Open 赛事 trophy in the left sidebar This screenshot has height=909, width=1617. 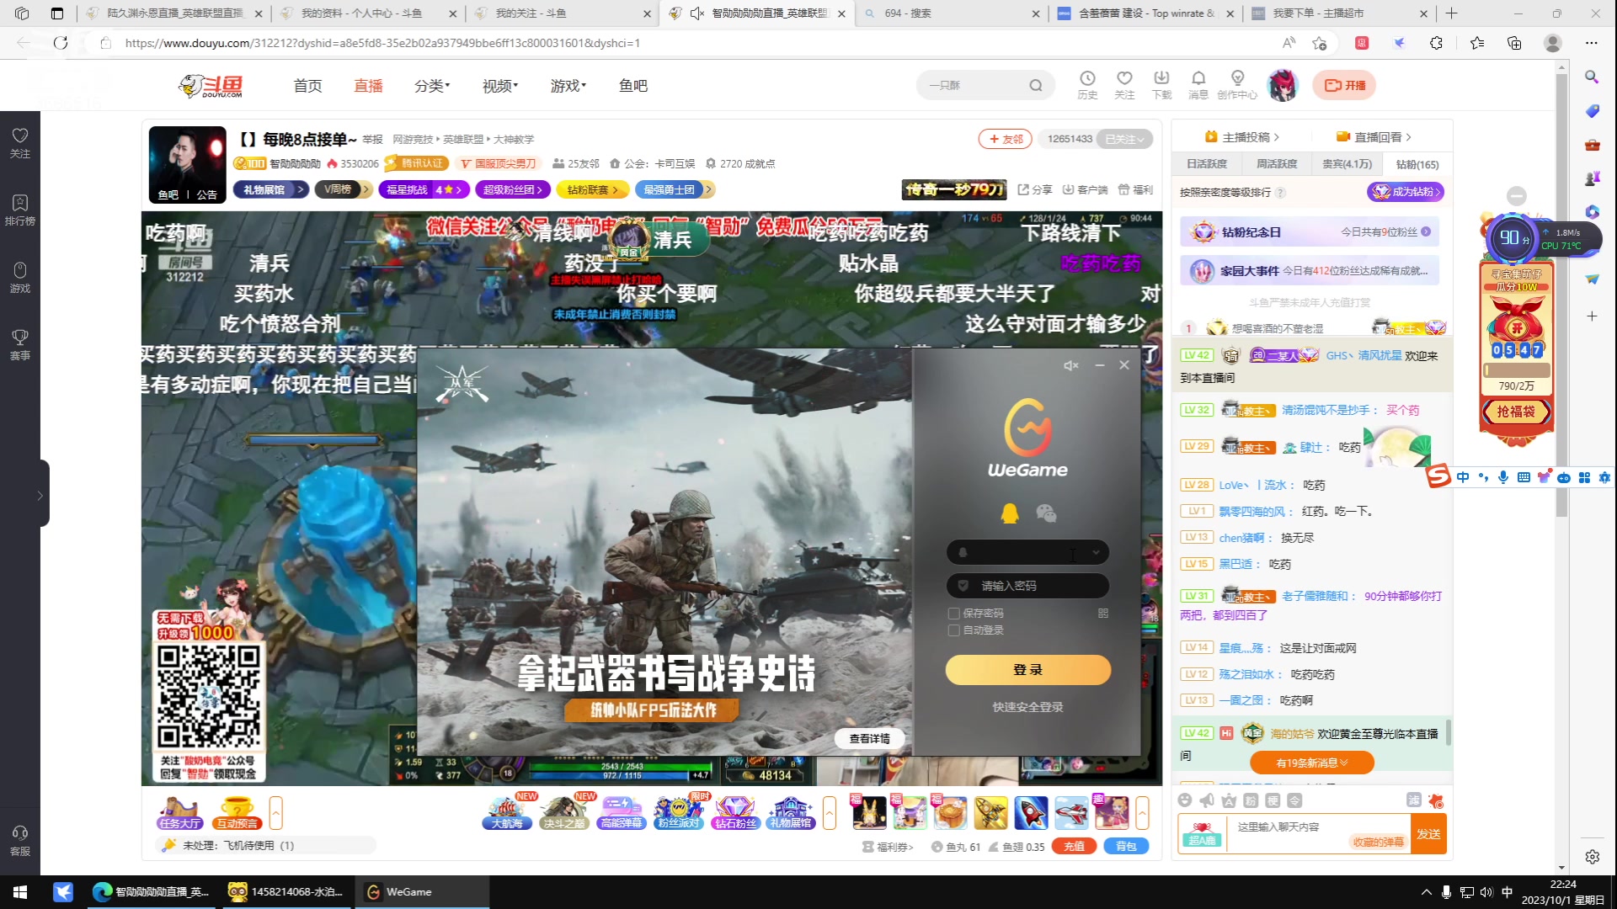[x=20, y=345]
